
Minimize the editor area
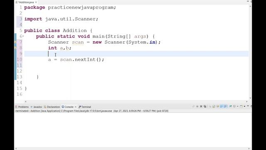[248, 1]
